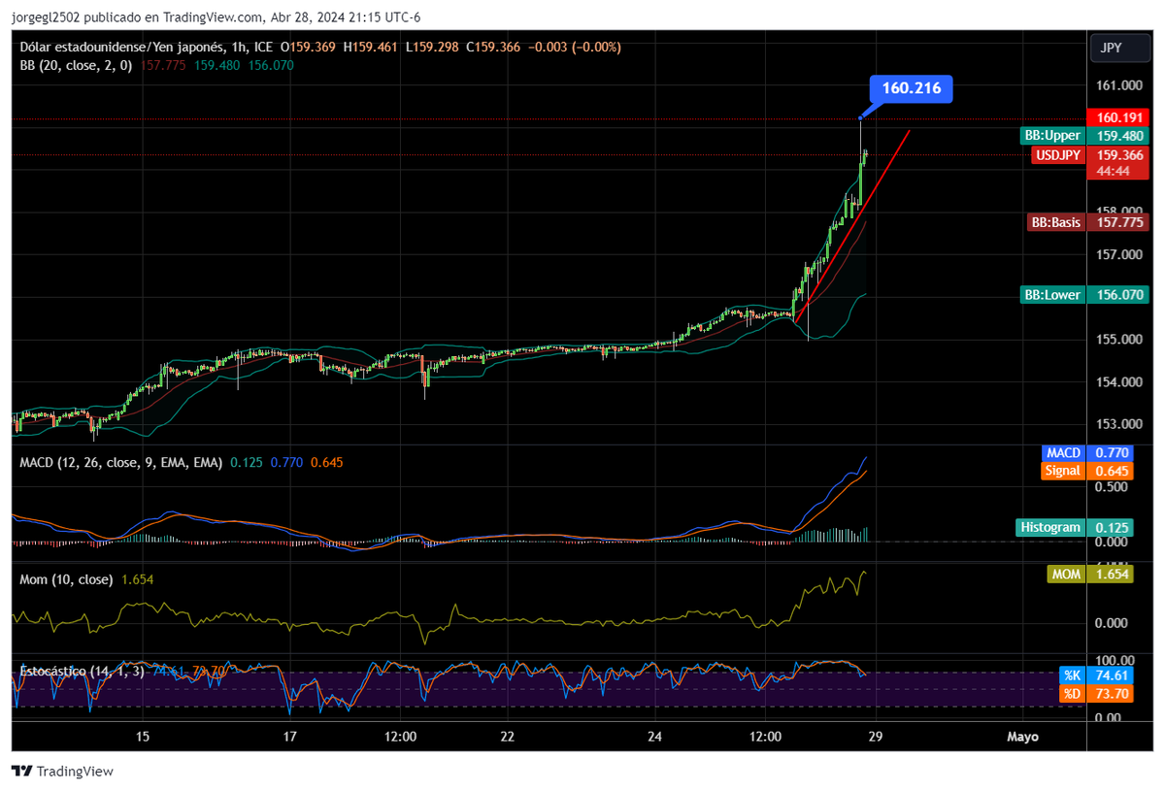Screen dimensions: 1165x790
Task: Select the 160.216 blue price callout
Action: (912, 88)
